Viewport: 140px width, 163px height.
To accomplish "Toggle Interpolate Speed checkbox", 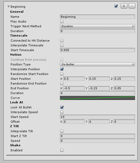I will click(x=62, y=112).
